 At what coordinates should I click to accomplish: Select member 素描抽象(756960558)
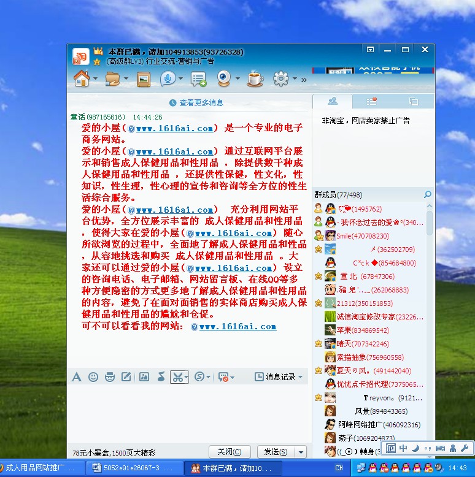pos(370,357)
